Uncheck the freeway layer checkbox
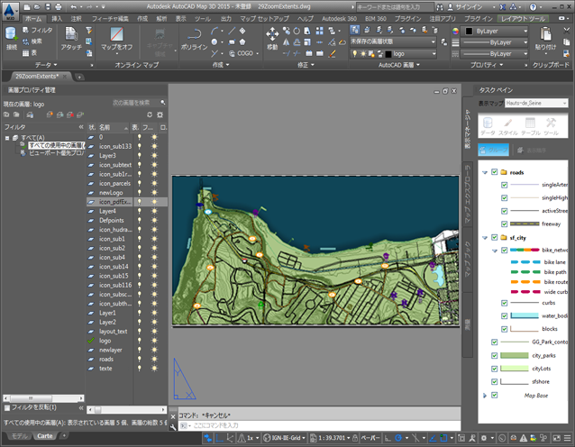This screenshot has height=447, width=575. click(x=505, y=223)
